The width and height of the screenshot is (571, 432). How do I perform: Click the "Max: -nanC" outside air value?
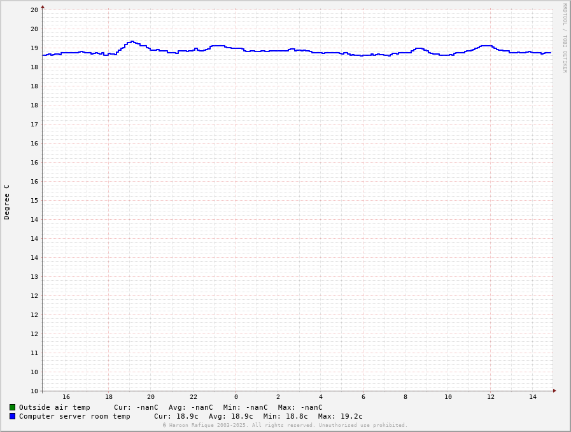(300, 407)
